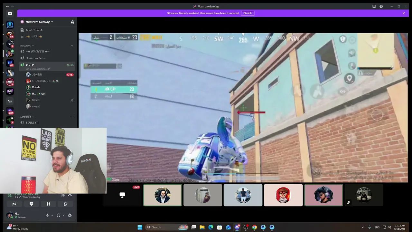Image resolution: width=412 pixels, height=232 pixels.
Task: Click the Windows taskbar Search box
Action: tap(167, 227)
